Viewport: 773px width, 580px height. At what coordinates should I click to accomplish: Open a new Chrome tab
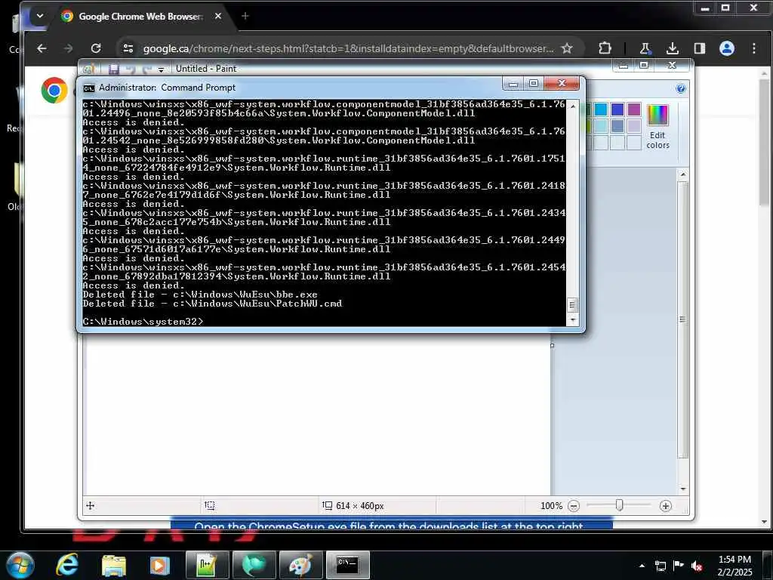click(245, 16)
